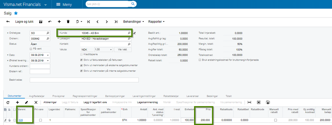Go to next record arrow

tap(107, 22)
